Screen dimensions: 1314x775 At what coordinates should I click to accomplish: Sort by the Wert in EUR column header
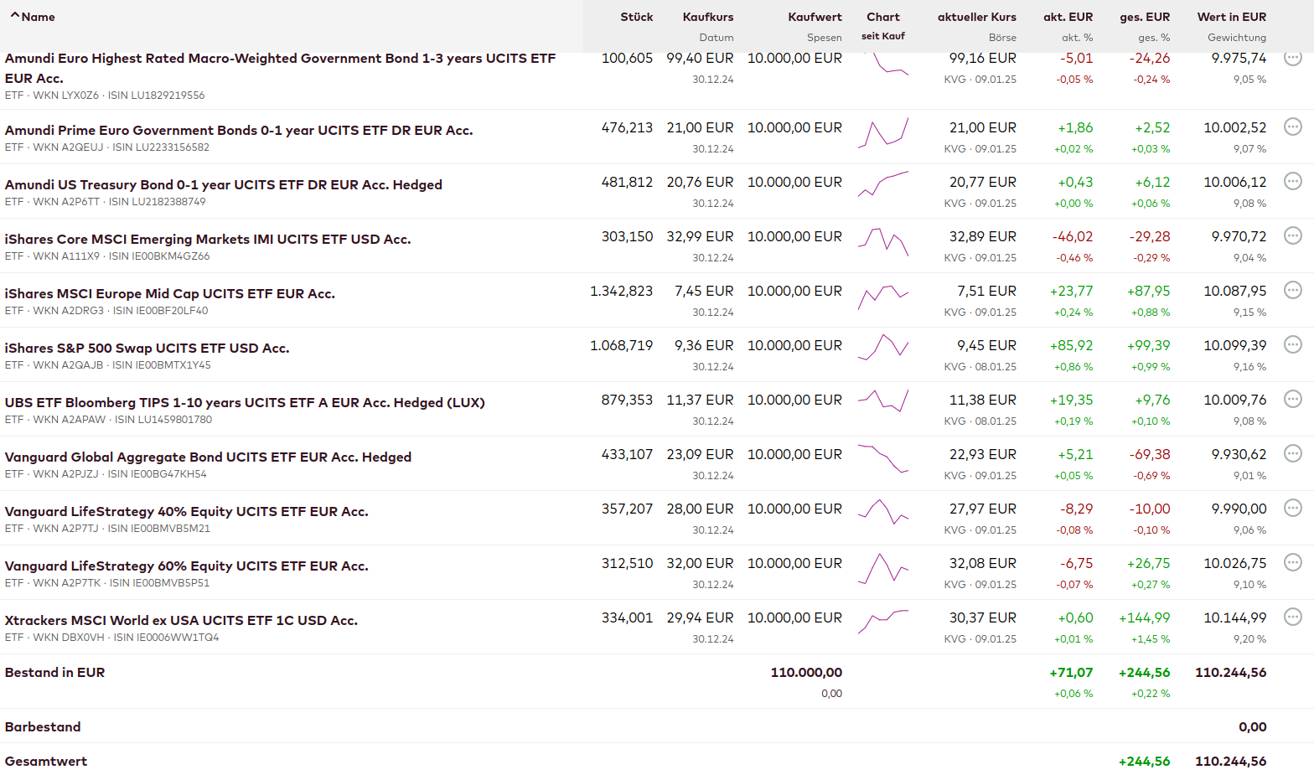click(x=1231, y=17)
